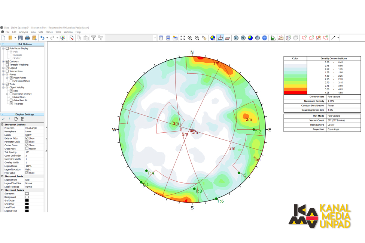This screenshot has width=365, height=243.
Task: Enable the Terzaghi Weighting checkbox
Action: (x=7, y=65)
